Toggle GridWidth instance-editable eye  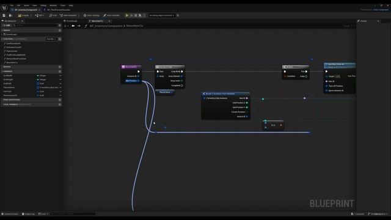click(60, 76)
